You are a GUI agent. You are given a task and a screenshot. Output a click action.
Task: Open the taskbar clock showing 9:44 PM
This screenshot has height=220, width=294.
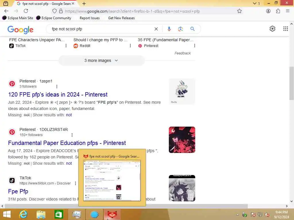pos(281,215)
